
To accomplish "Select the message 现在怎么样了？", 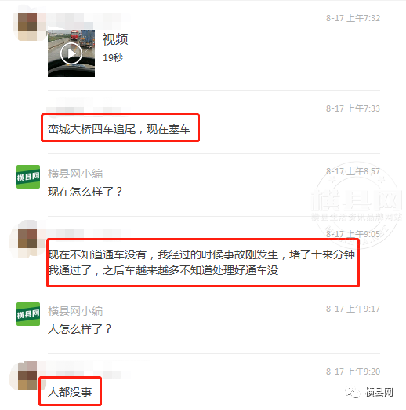I will click(85, 192).
